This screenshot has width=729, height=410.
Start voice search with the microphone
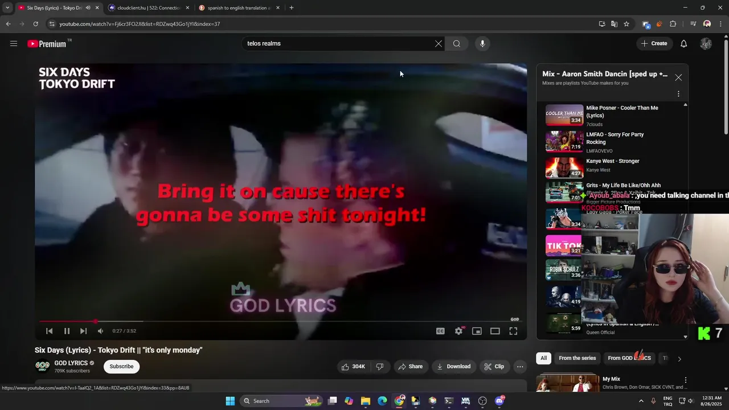point(482,43)
